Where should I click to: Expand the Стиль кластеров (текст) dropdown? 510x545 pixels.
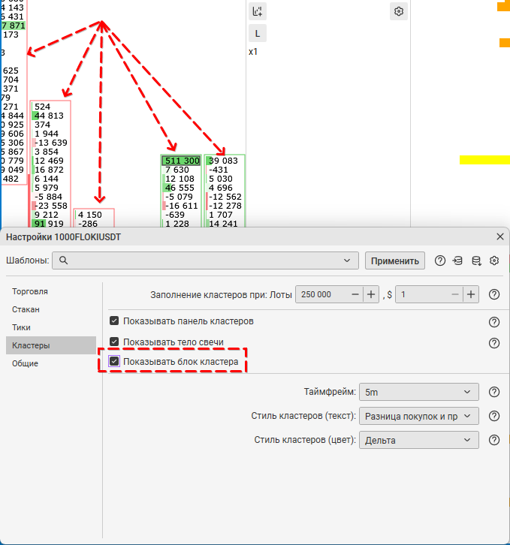pyautogui.click(x=419, y=416)
